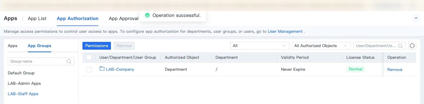Open the LAB-Company department link
This screenshot has height=104, width=424.
[x=120, y=69]
